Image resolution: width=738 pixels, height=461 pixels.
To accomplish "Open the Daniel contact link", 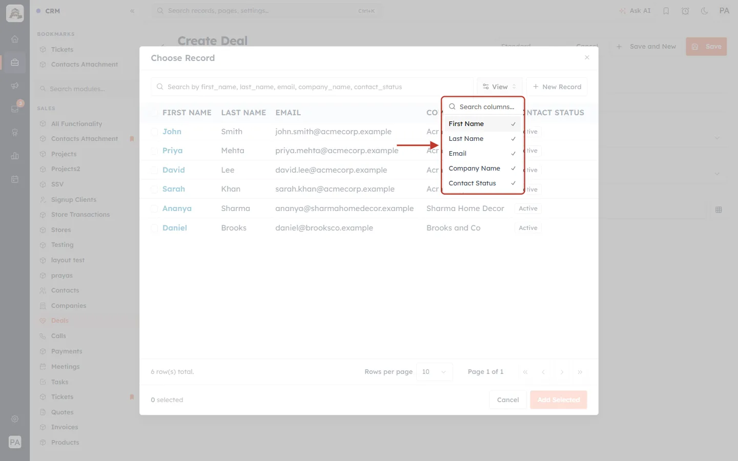I will (x=175, y=228).
